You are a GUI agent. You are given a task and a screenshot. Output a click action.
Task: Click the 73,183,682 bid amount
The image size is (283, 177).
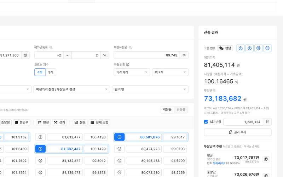point(223,99)
